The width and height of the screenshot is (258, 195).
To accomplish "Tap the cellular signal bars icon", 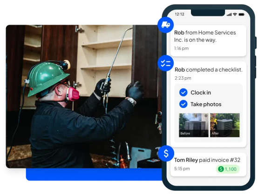I will 229,14.
